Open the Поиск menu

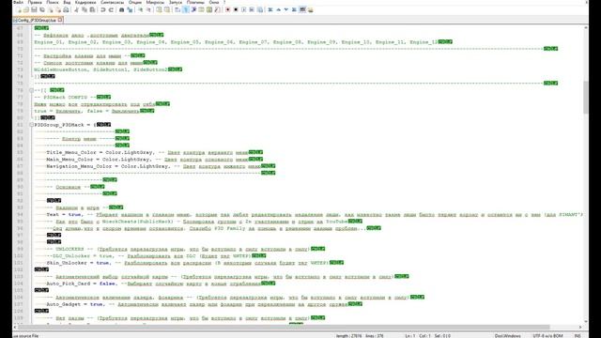click(53, 2)
